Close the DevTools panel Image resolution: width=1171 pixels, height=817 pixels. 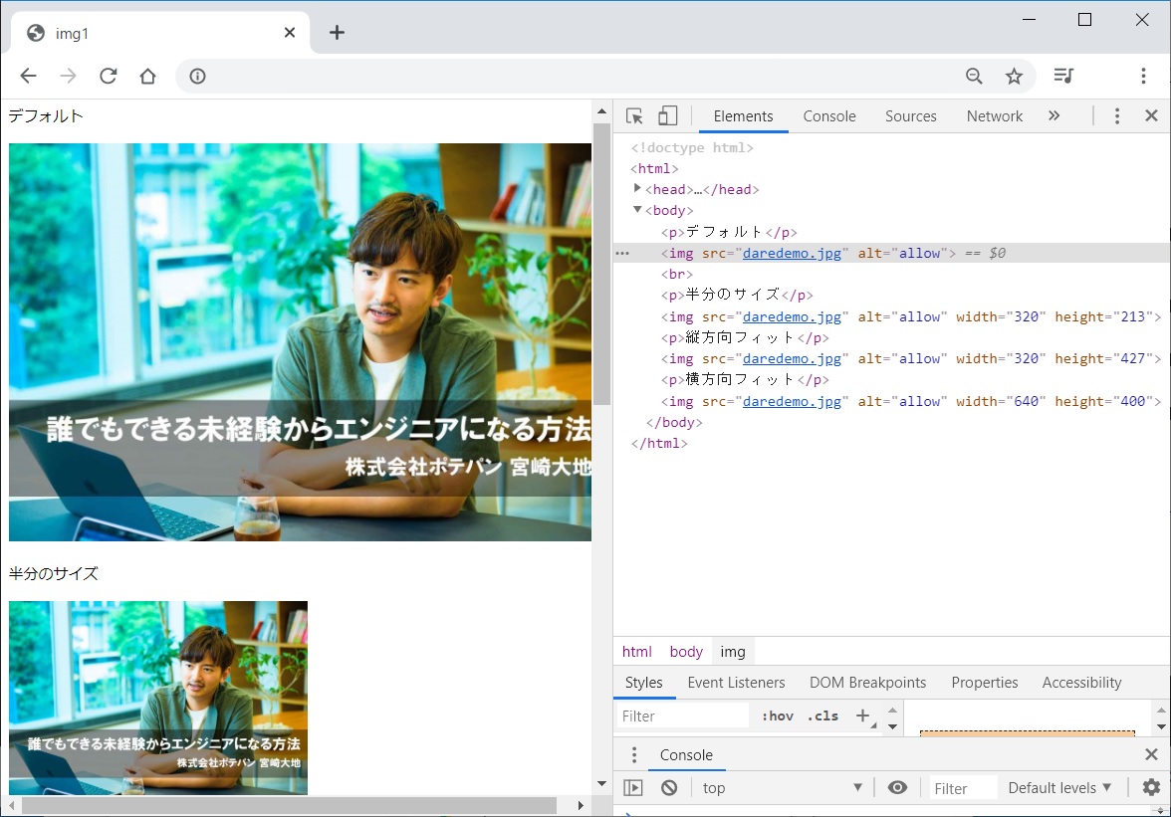coord(1151,115)
